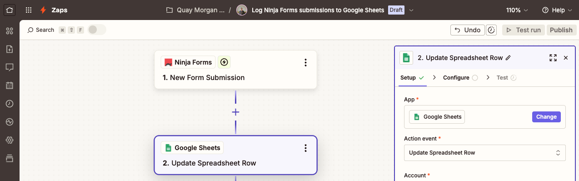The image size is (579, 181).
Task: Switch to the Configure tab
Action: tap(460, 78)
